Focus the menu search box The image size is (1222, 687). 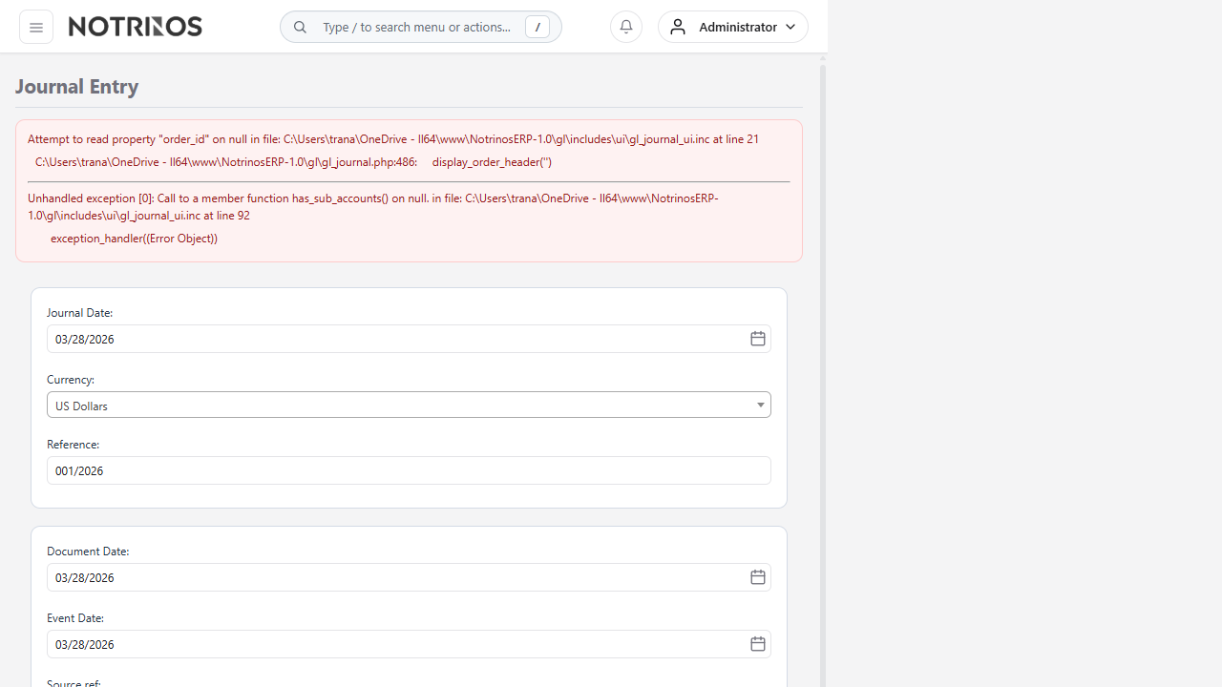(416, 27)
